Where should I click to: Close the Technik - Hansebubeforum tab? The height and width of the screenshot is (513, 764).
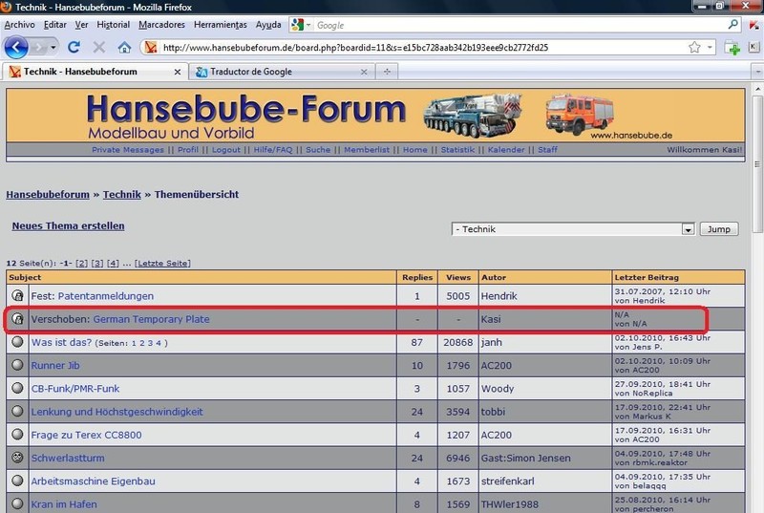point(178,72)
